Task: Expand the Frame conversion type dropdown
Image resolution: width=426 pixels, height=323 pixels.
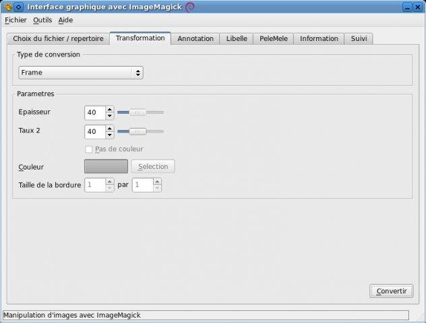Action: click(x=81, y=73)
